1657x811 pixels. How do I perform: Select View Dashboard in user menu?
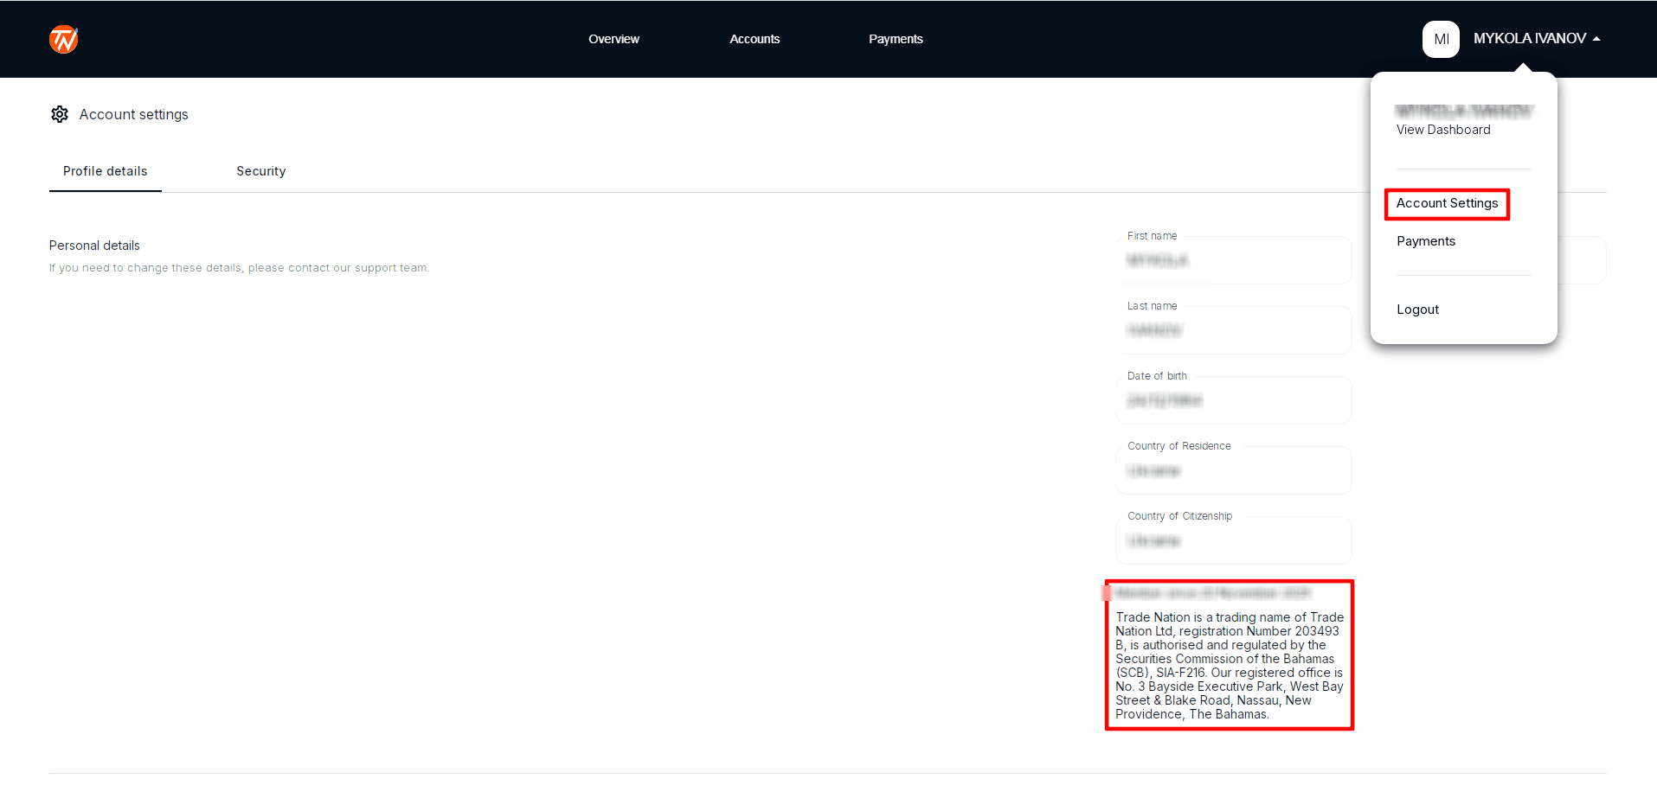pyautogui.click(x=1443, y=130)
